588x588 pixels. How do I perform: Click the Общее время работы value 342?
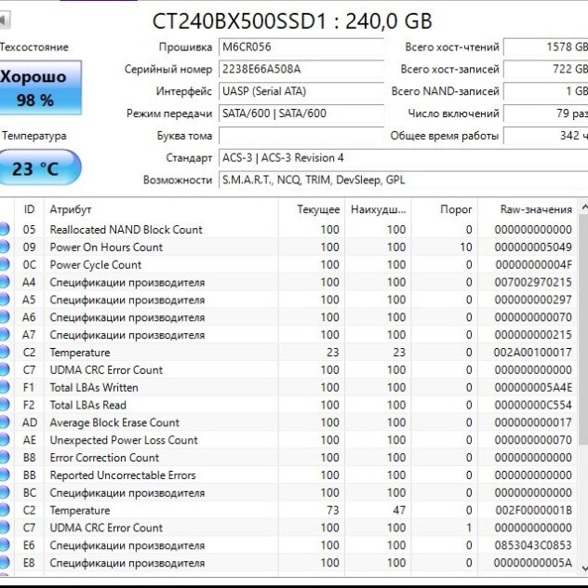tap(545, 136)
